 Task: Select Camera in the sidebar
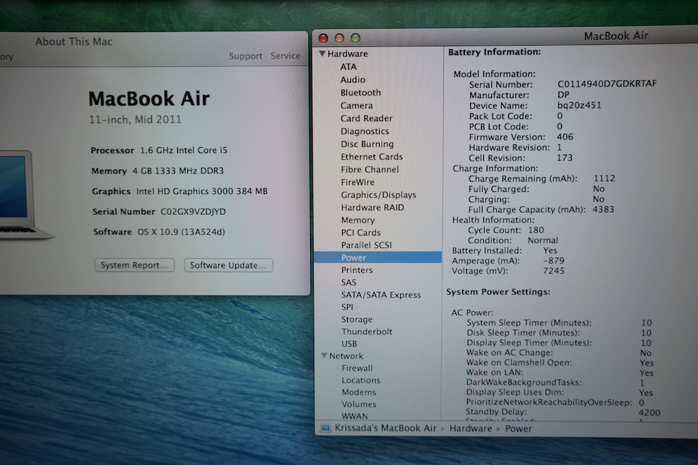click(x=356, y=106)
